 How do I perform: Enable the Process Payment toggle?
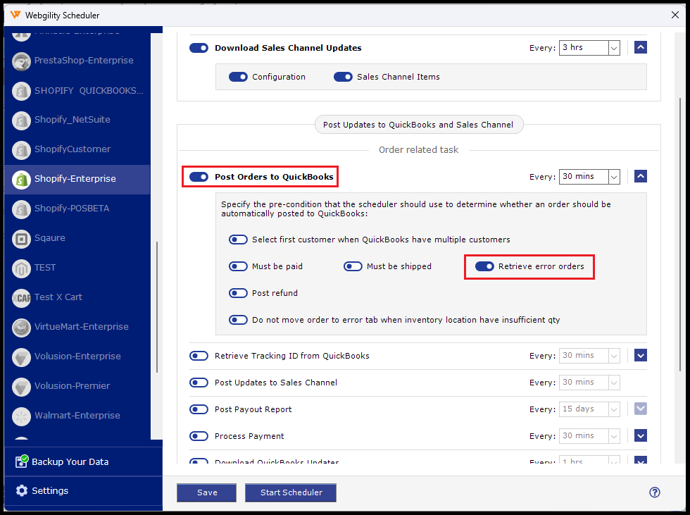click(x=199, y=436)
